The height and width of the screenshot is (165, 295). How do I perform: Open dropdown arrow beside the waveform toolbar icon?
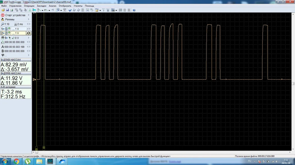coord(42,10)
